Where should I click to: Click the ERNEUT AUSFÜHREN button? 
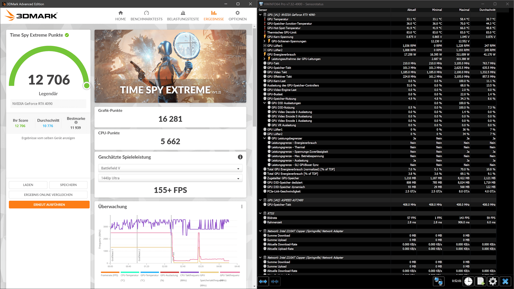(x=49, y=205)
